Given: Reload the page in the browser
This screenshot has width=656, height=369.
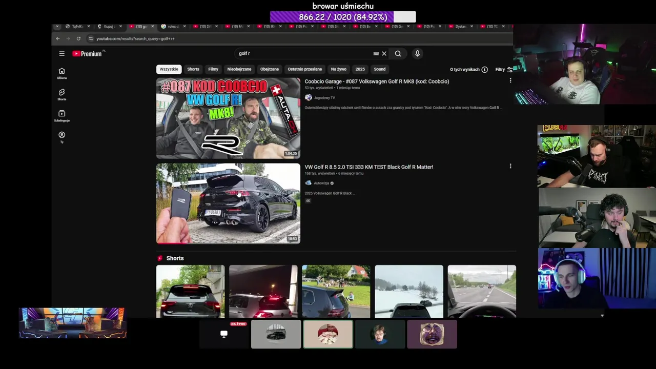Looking at the screenshot, I should point(78,38).
